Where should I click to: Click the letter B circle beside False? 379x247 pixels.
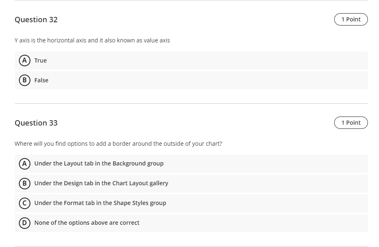(x=24, y=80)
